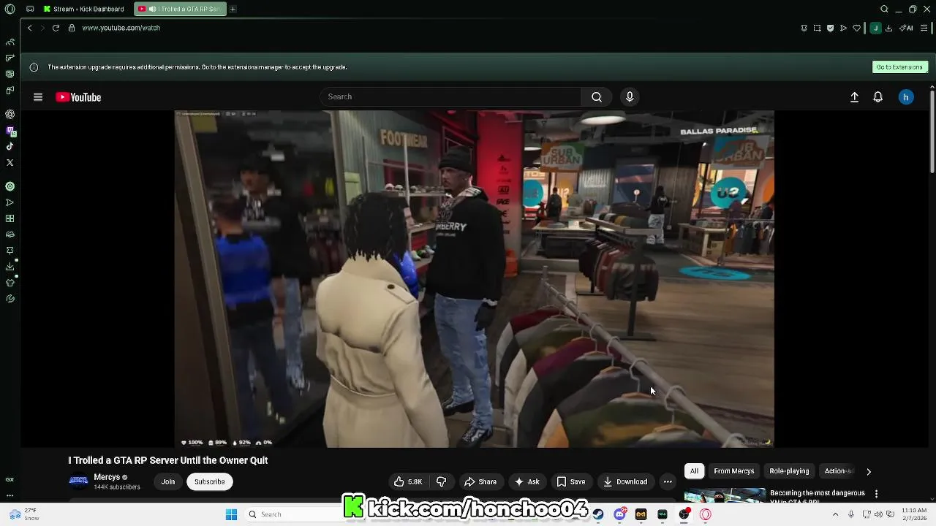The image size is (936, 526).
Task: Open options for the Becoming the most dangerous video
Action: click(x=876, y=495)
